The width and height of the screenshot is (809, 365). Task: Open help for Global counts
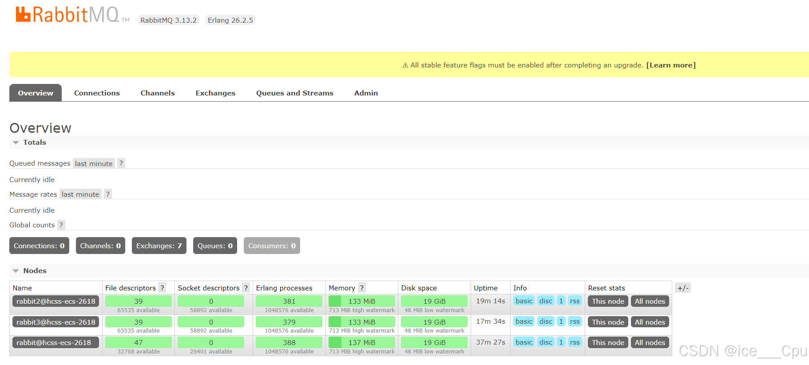click(61, 225)
